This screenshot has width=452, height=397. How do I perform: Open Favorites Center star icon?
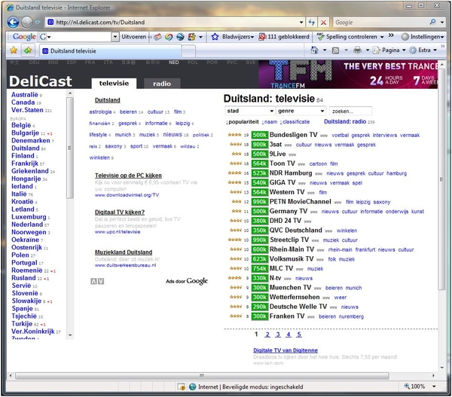14,50
